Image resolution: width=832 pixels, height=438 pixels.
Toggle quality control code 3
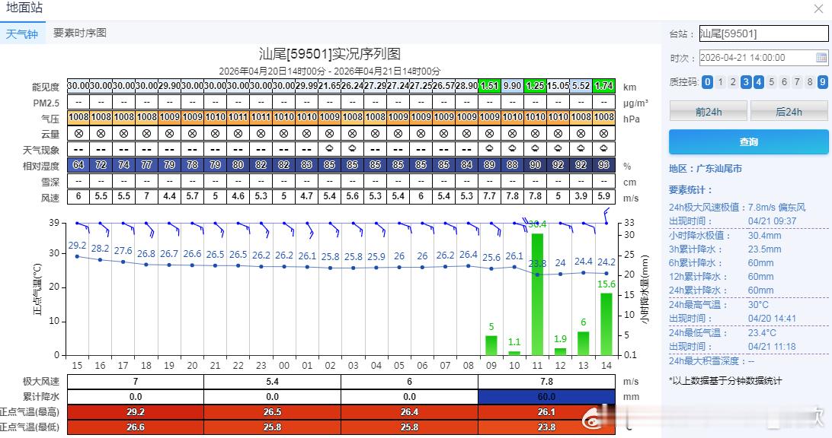pyautogui.click(x=745, y=82)
